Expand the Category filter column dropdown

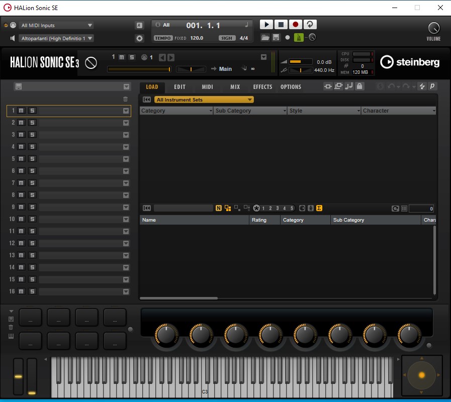pos(211,111)
